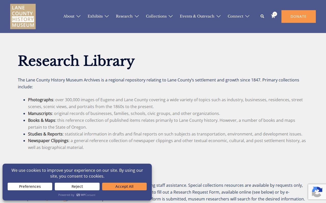Click the cart item count badge
This screenshot has height=203, width=326.
pos(275,14)
